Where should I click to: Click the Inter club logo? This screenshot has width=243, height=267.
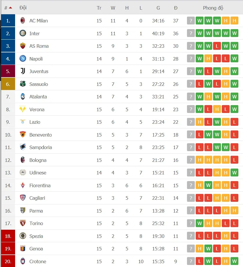(x=23, y=33)
